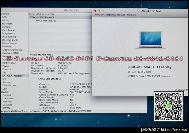Select USB in the sidebar

point(5,89)
